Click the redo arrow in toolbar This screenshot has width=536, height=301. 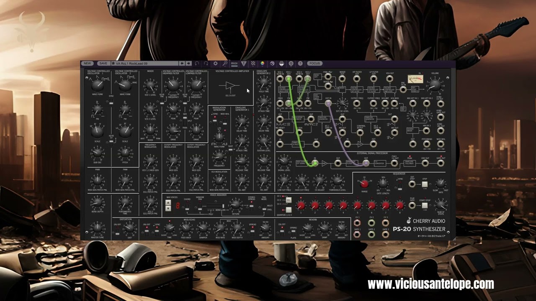coord(206,64)
